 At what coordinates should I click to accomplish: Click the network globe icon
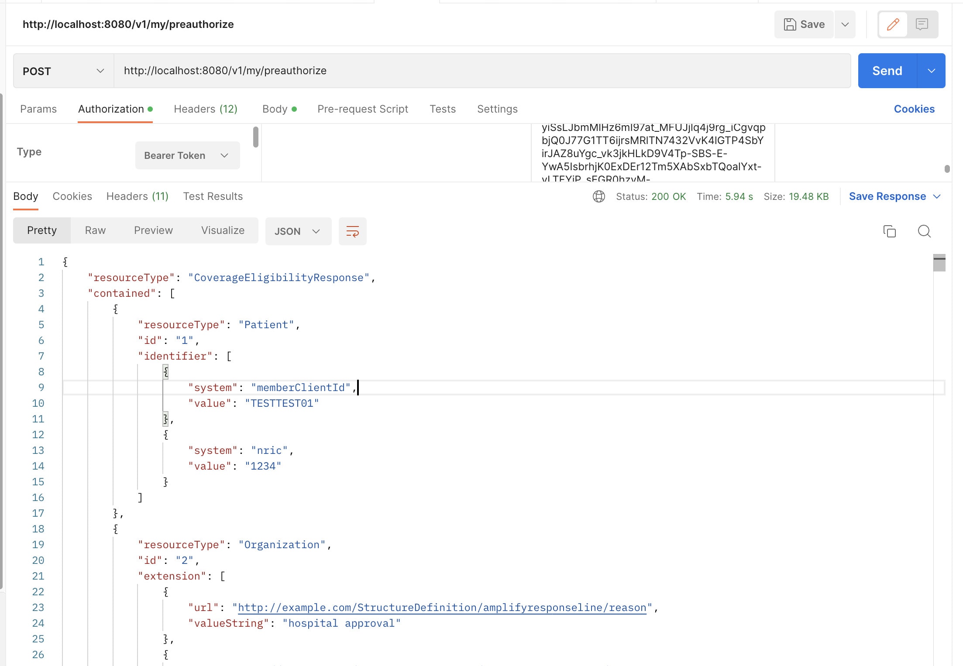(599, 196)
